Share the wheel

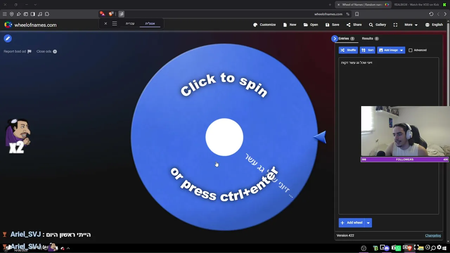tap(354, 25)
